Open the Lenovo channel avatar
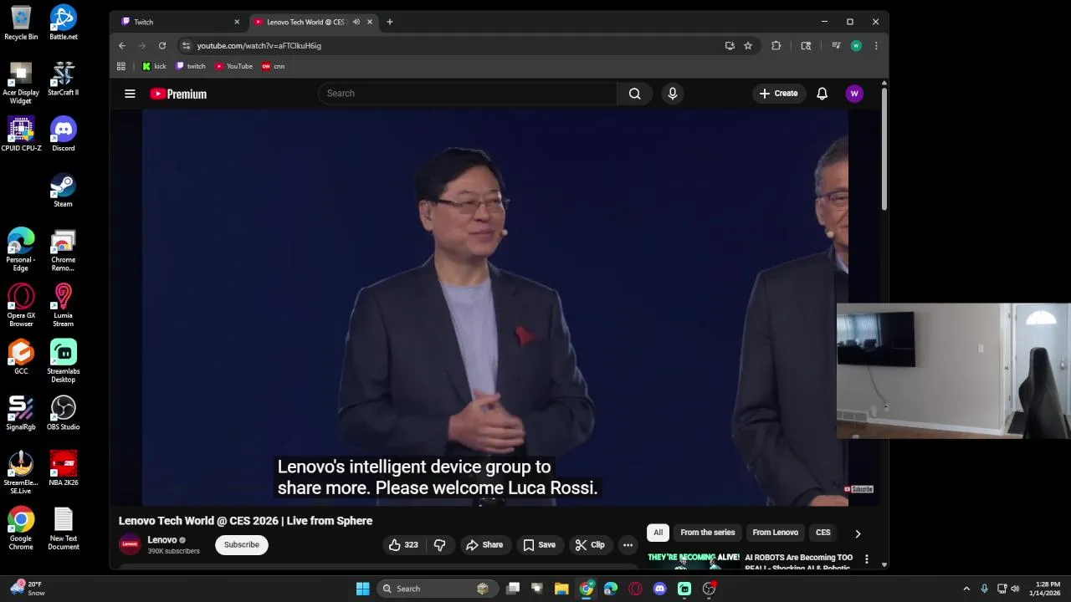Image resolution: width=1071 pixels, height=602 pixels. (x=130, y=544)
